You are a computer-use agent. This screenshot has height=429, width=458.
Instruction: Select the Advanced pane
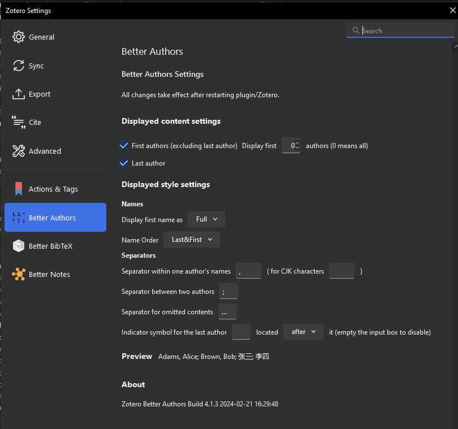[55, 151]
